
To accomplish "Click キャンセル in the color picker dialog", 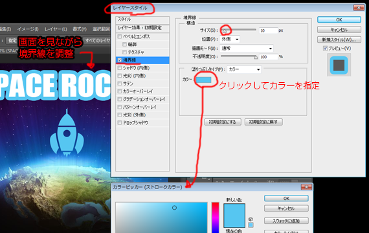I will [x=286, y=208].
